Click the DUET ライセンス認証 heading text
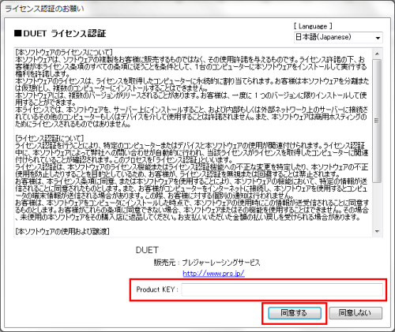 click(x=65, y=34)
